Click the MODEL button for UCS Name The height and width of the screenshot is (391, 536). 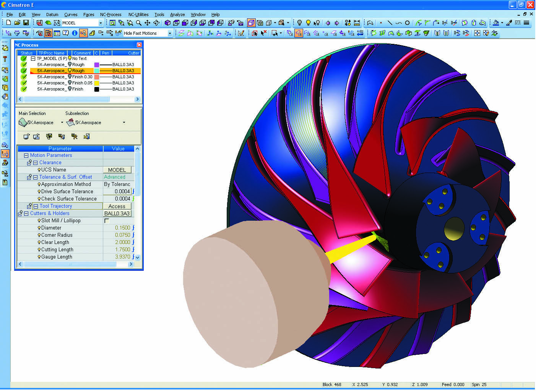117,170
